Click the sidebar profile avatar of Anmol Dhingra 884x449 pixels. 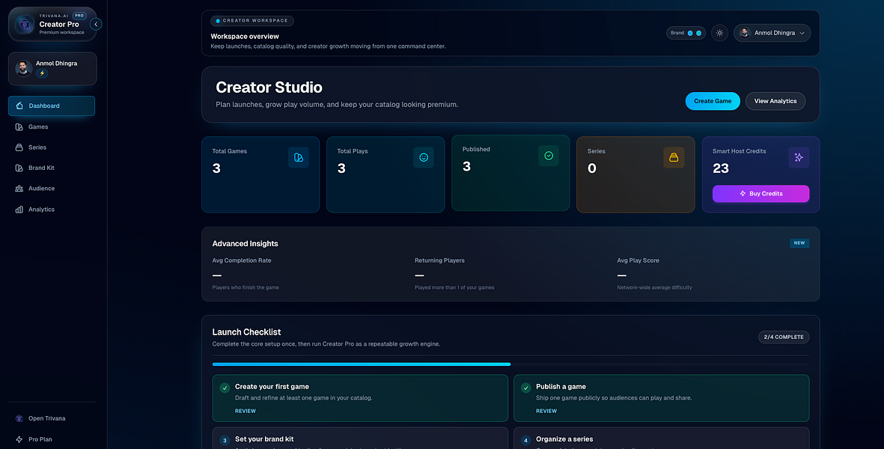pyautogui.click(x=23, y=68)
